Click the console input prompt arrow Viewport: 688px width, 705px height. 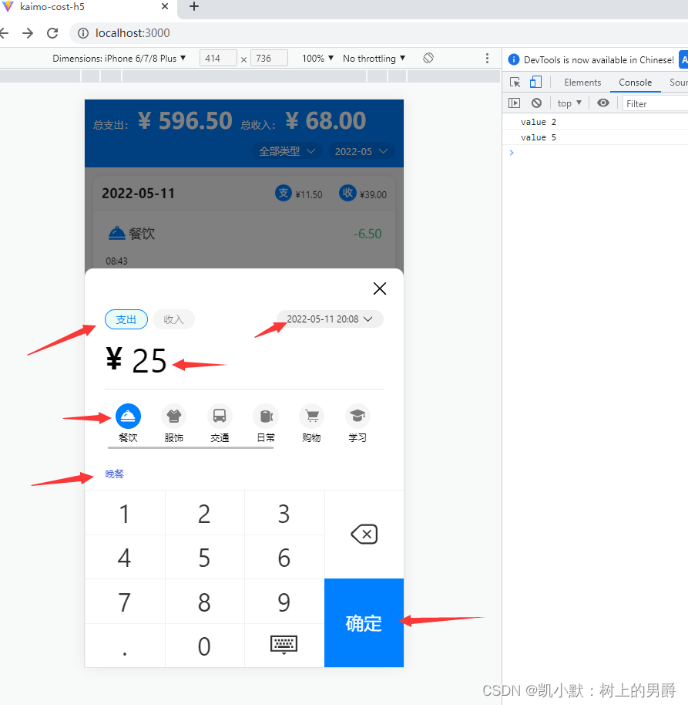511,153
